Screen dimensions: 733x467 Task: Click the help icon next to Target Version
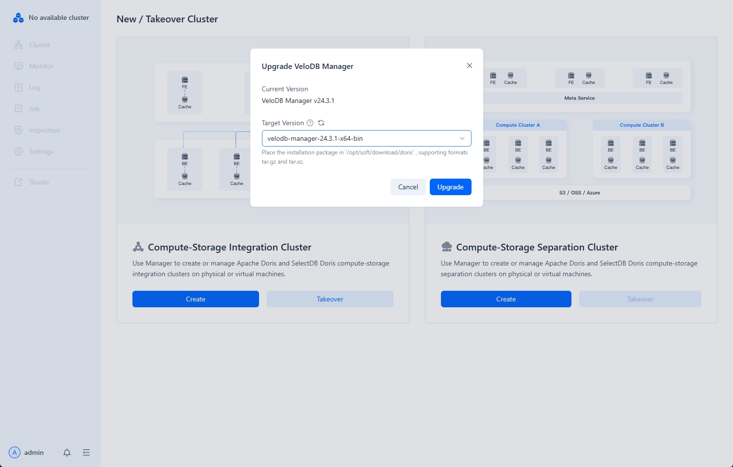point(310,123)
